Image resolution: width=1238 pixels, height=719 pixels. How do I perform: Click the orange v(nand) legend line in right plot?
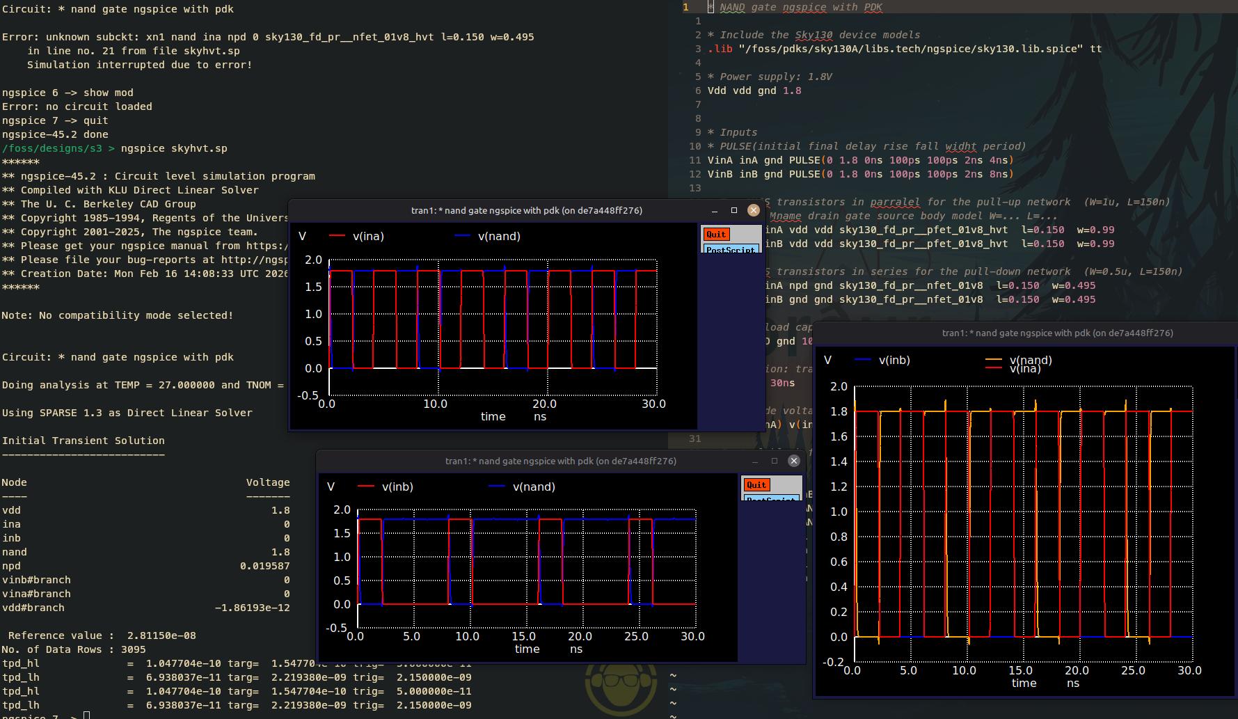coord(994,360)
